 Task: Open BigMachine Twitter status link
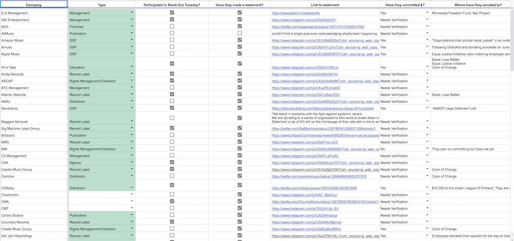coord(323,128)
